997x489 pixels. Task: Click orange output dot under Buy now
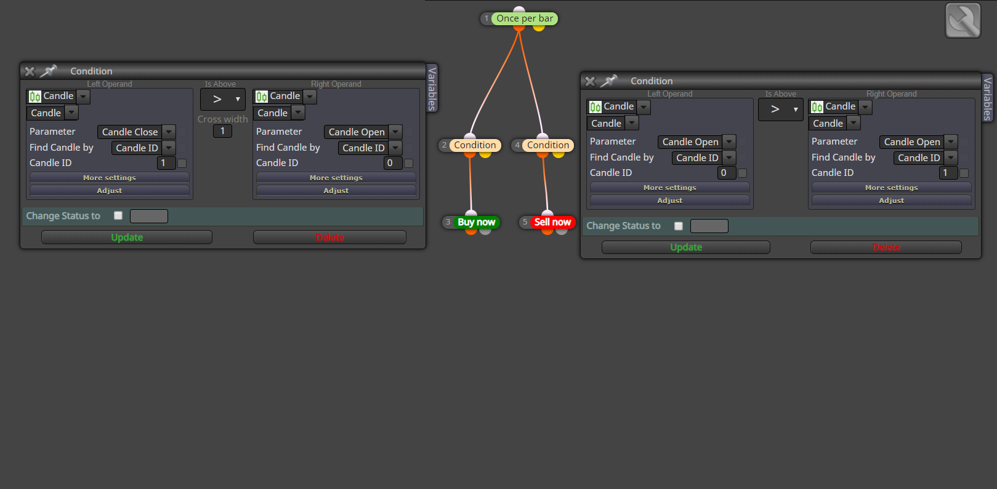pyautogui.click(x=471, y=231)
